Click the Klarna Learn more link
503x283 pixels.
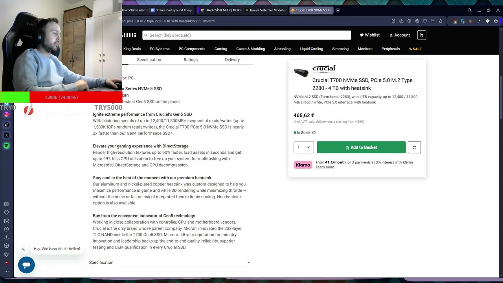325,167
